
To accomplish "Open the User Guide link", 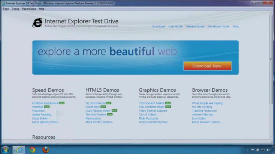I will 175,26.
